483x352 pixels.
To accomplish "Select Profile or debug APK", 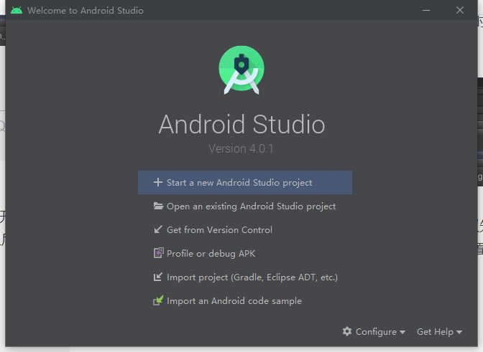I will (x=245, y=253).
